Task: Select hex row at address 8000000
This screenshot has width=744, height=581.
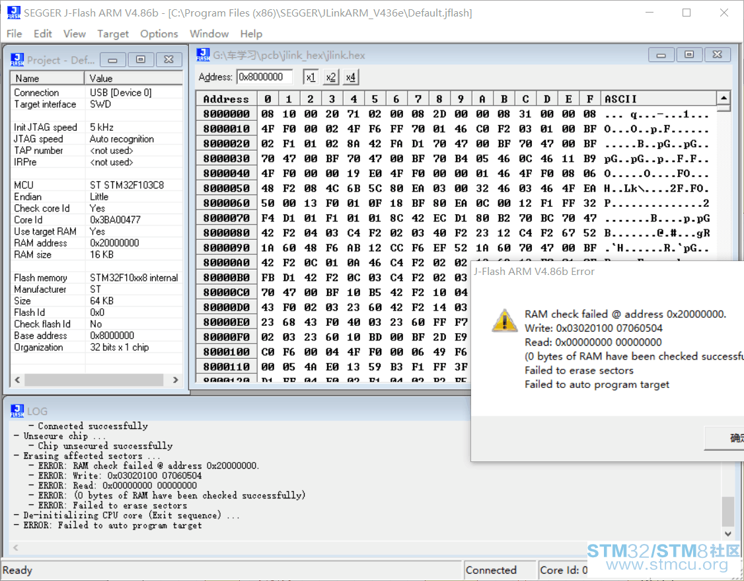Action: [455, 114]
